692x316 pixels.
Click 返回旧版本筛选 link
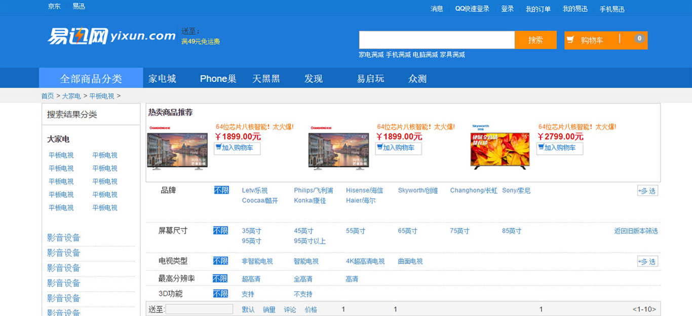pos(636,231)
